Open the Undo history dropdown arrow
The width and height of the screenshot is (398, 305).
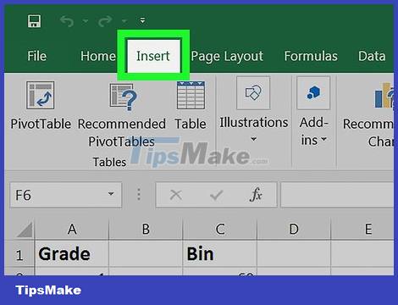coord(86,21)
